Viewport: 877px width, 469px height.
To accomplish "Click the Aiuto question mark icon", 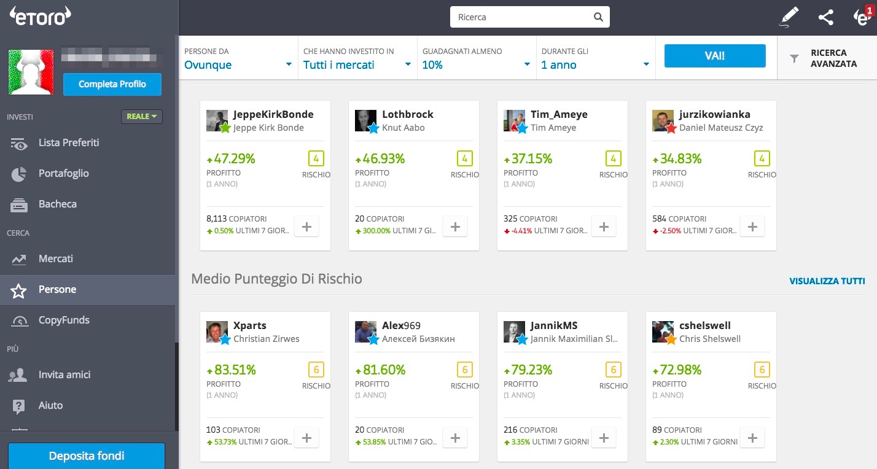I will (19, 406).
